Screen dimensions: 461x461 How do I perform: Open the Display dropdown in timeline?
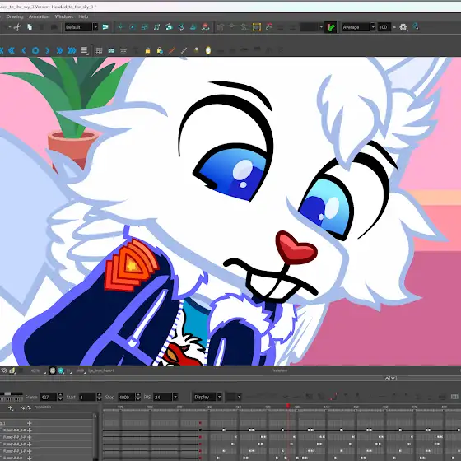click(x=207, y=397)
